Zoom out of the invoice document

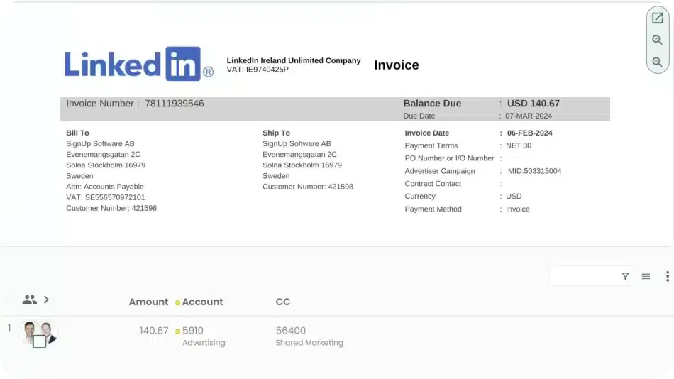click(657, 62)
